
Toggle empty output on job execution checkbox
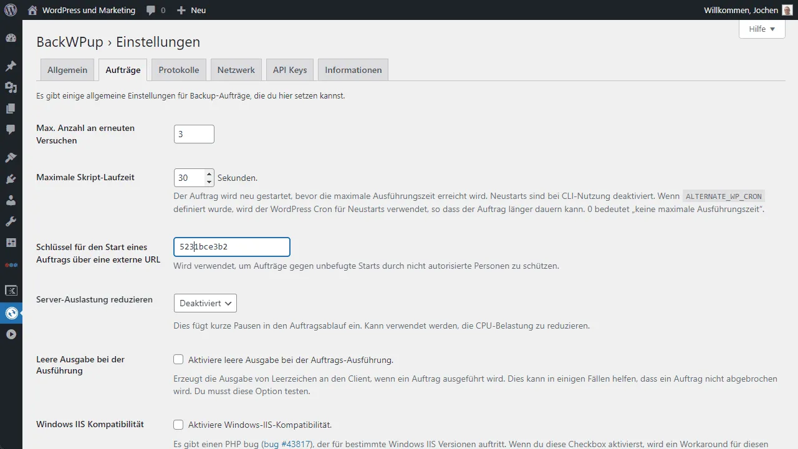pyautogui.click(x=178, y=359)
